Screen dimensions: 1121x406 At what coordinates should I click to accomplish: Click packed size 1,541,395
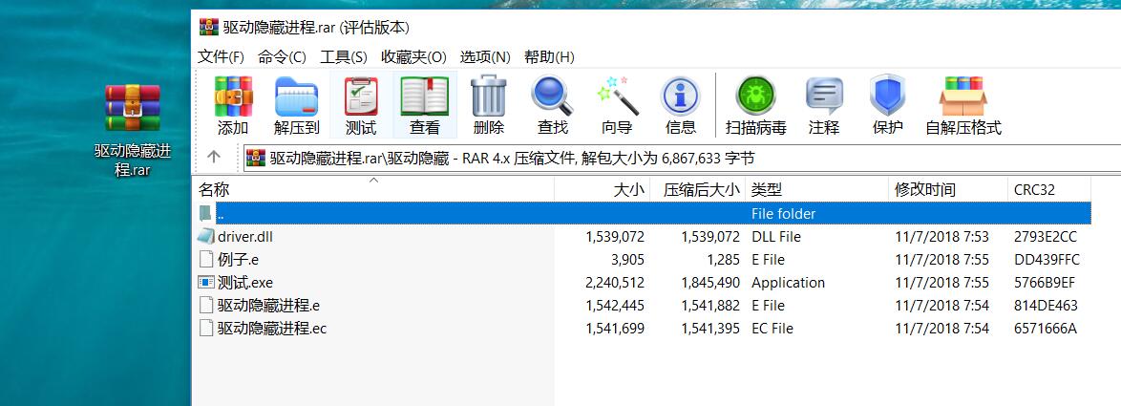(710, 328)
